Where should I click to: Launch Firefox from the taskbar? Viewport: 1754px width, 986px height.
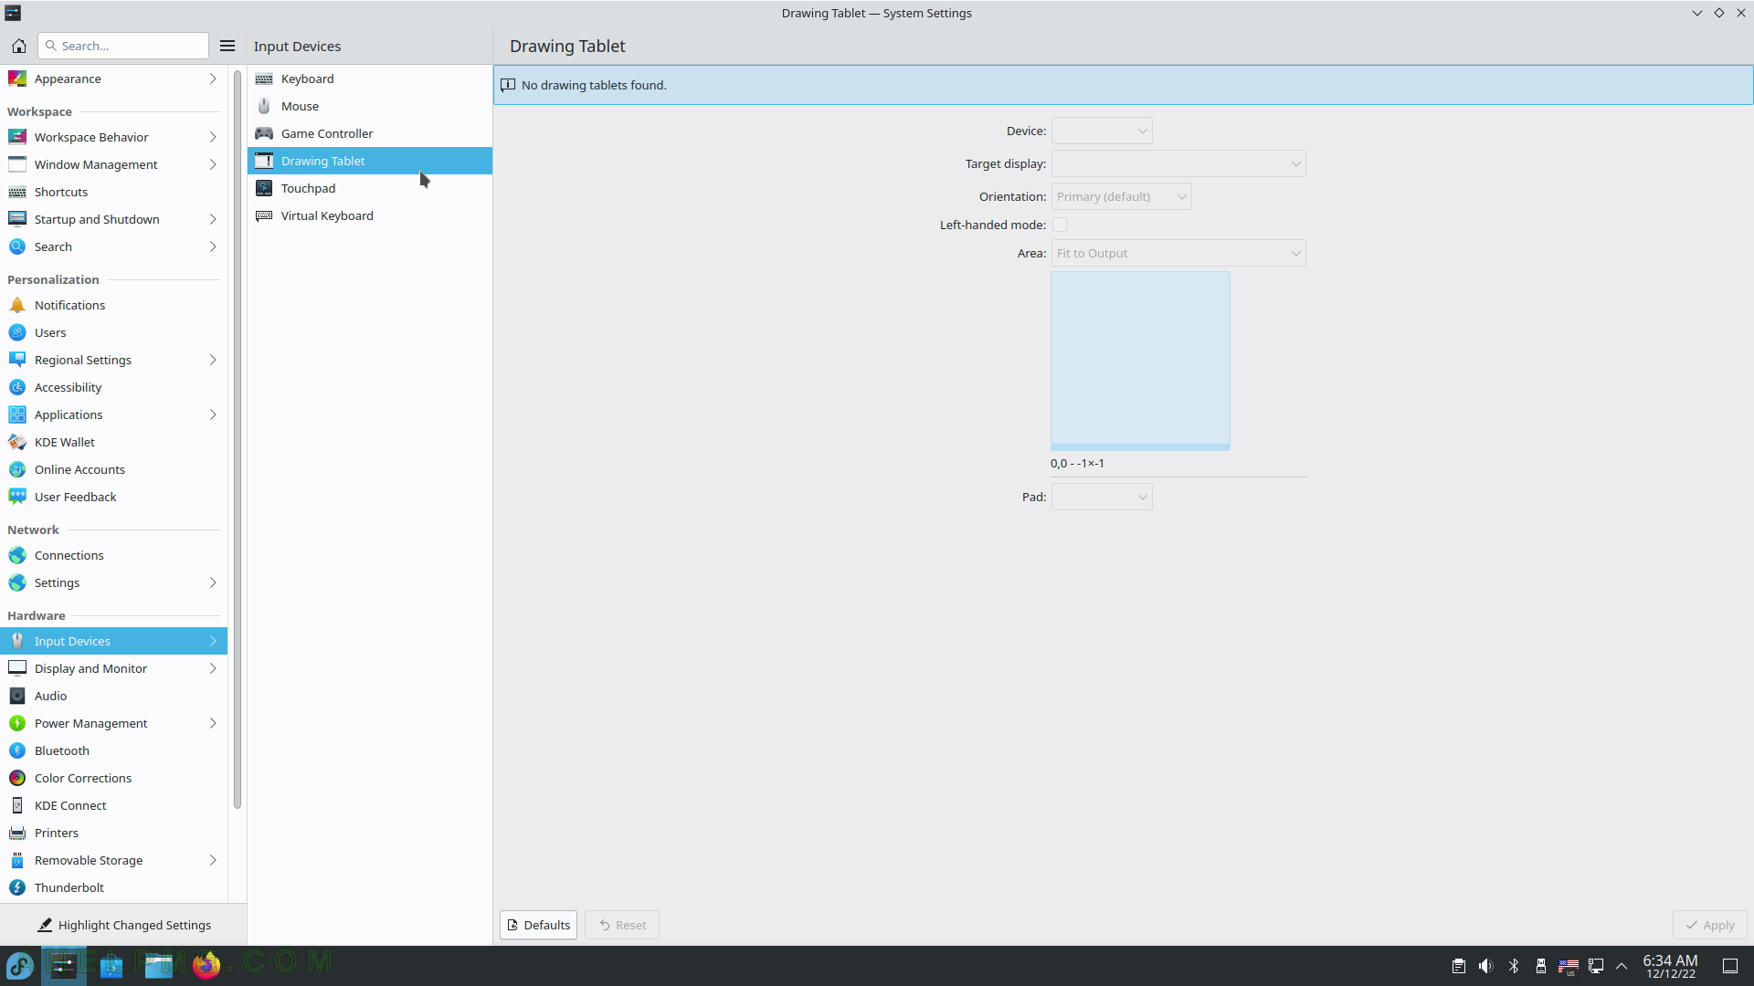(x=206, y=965)
